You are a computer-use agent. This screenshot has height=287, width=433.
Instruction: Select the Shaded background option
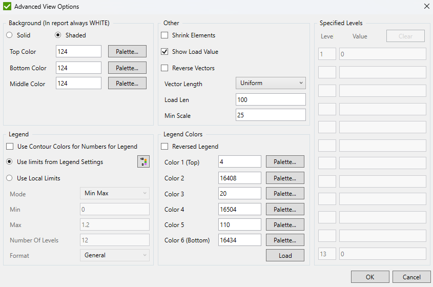[x=58, y=35]
